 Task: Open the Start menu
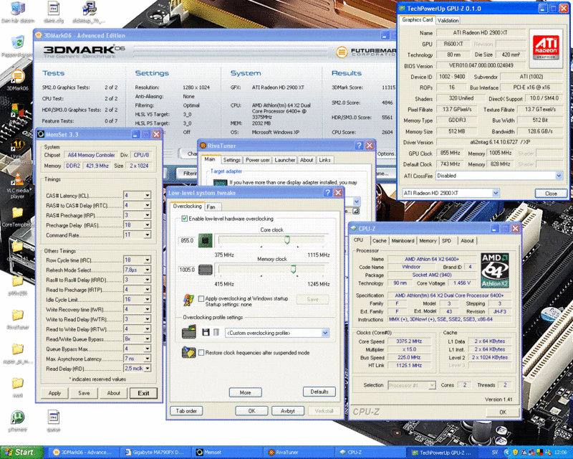coord(22,453)
